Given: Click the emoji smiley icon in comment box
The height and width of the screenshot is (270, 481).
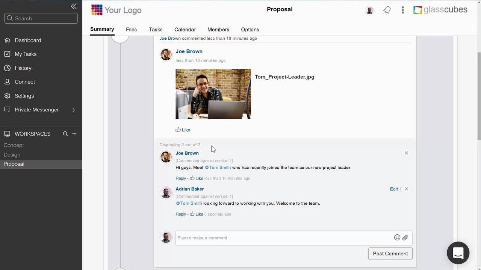Looking at the screenshot, I should 397,237.
